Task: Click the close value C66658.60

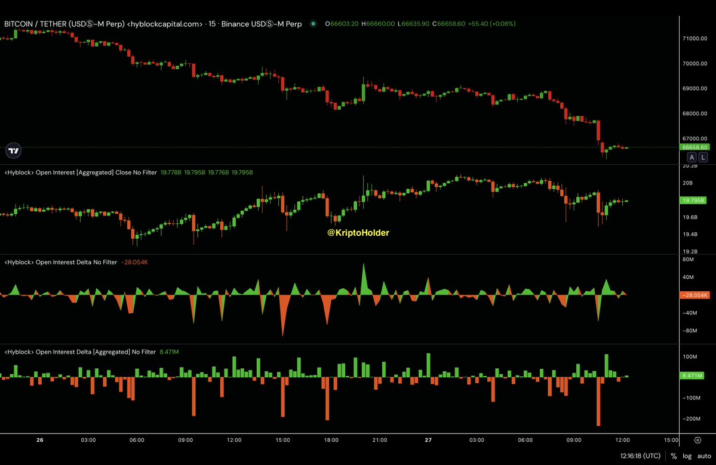Action: (x=449, y=24)
